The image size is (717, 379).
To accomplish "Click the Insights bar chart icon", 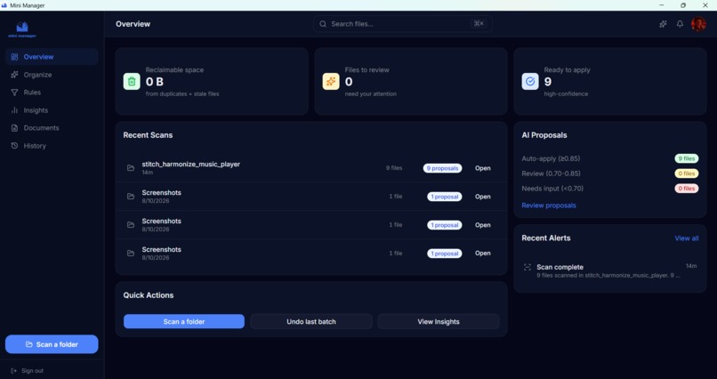I will (14, 110).
